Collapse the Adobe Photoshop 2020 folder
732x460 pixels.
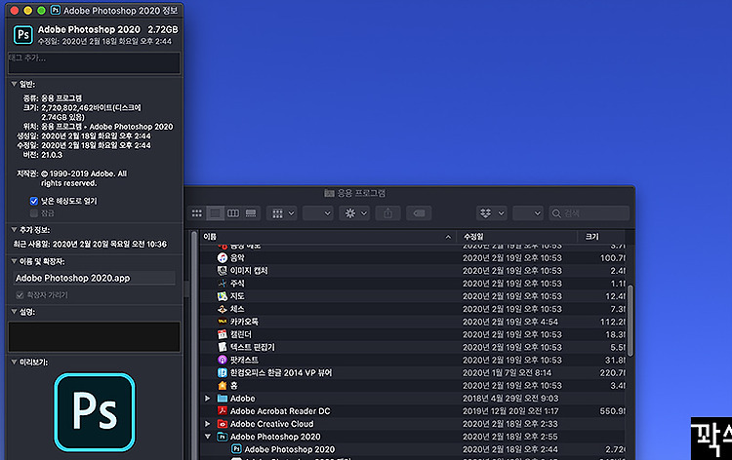click(208, 437)
